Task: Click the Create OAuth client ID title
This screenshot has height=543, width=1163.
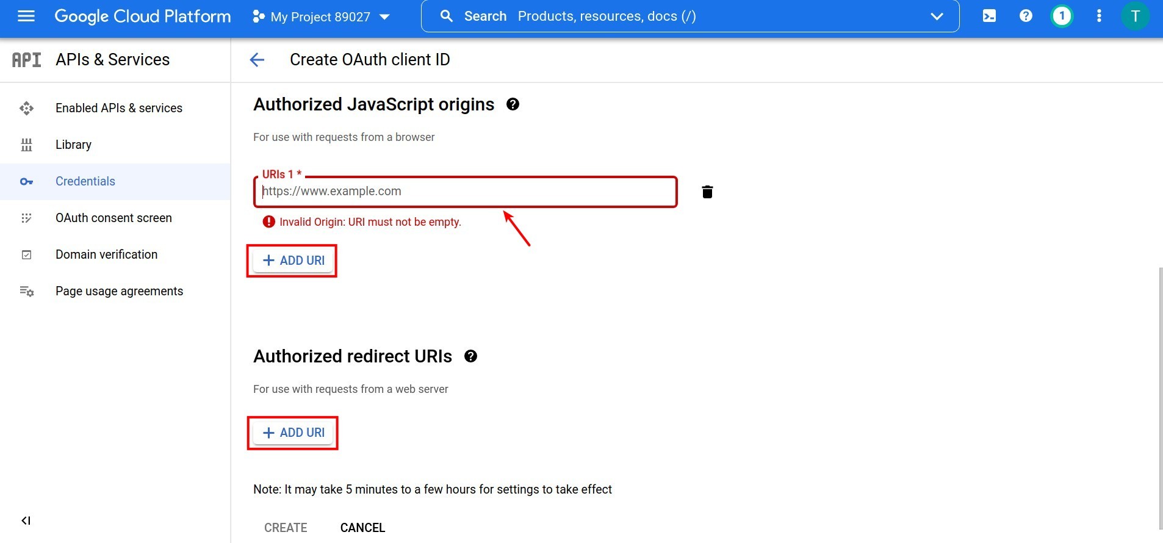Action: (370, 60)
